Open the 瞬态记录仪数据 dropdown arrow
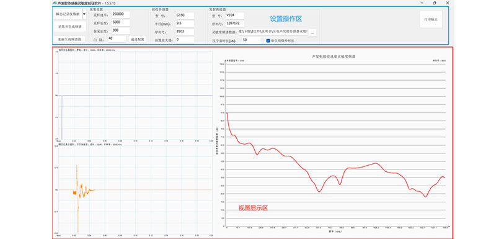The height and width of the screenshot is (239, 496). point(84,14)
